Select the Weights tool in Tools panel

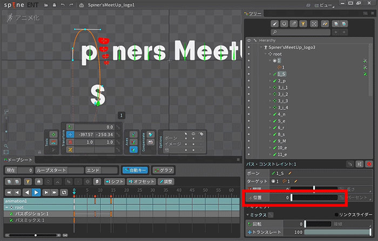pyautogui.click(x=53, y=142)
